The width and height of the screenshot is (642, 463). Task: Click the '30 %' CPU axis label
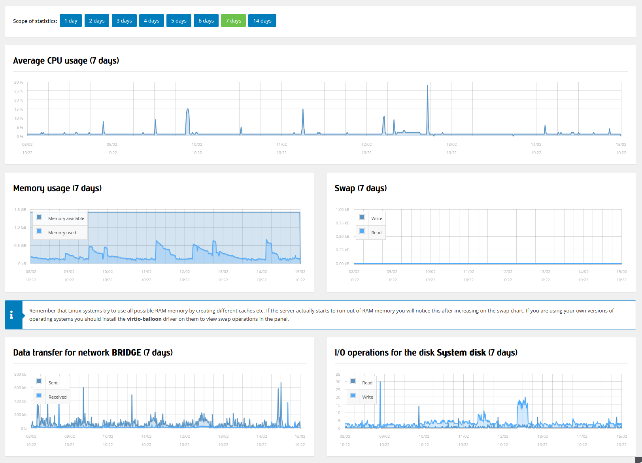(19, 82)
